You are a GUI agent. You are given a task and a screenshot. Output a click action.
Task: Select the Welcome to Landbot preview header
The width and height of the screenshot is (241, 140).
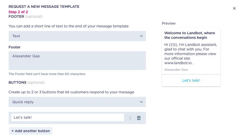[x=190, y=35]
